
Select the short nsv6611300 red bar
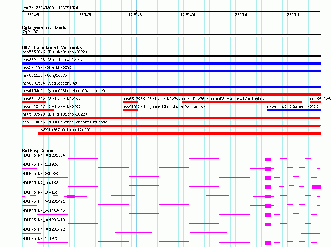click(x=34, y=102)
